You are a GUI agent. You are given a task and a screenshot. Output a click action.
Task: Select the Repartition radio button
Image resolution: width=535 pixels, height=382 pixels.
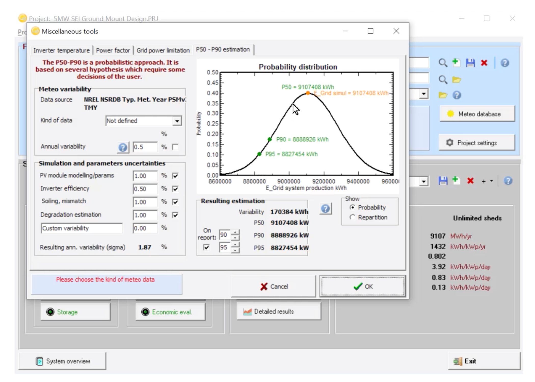pyautogui.click(x=352, y=217)
